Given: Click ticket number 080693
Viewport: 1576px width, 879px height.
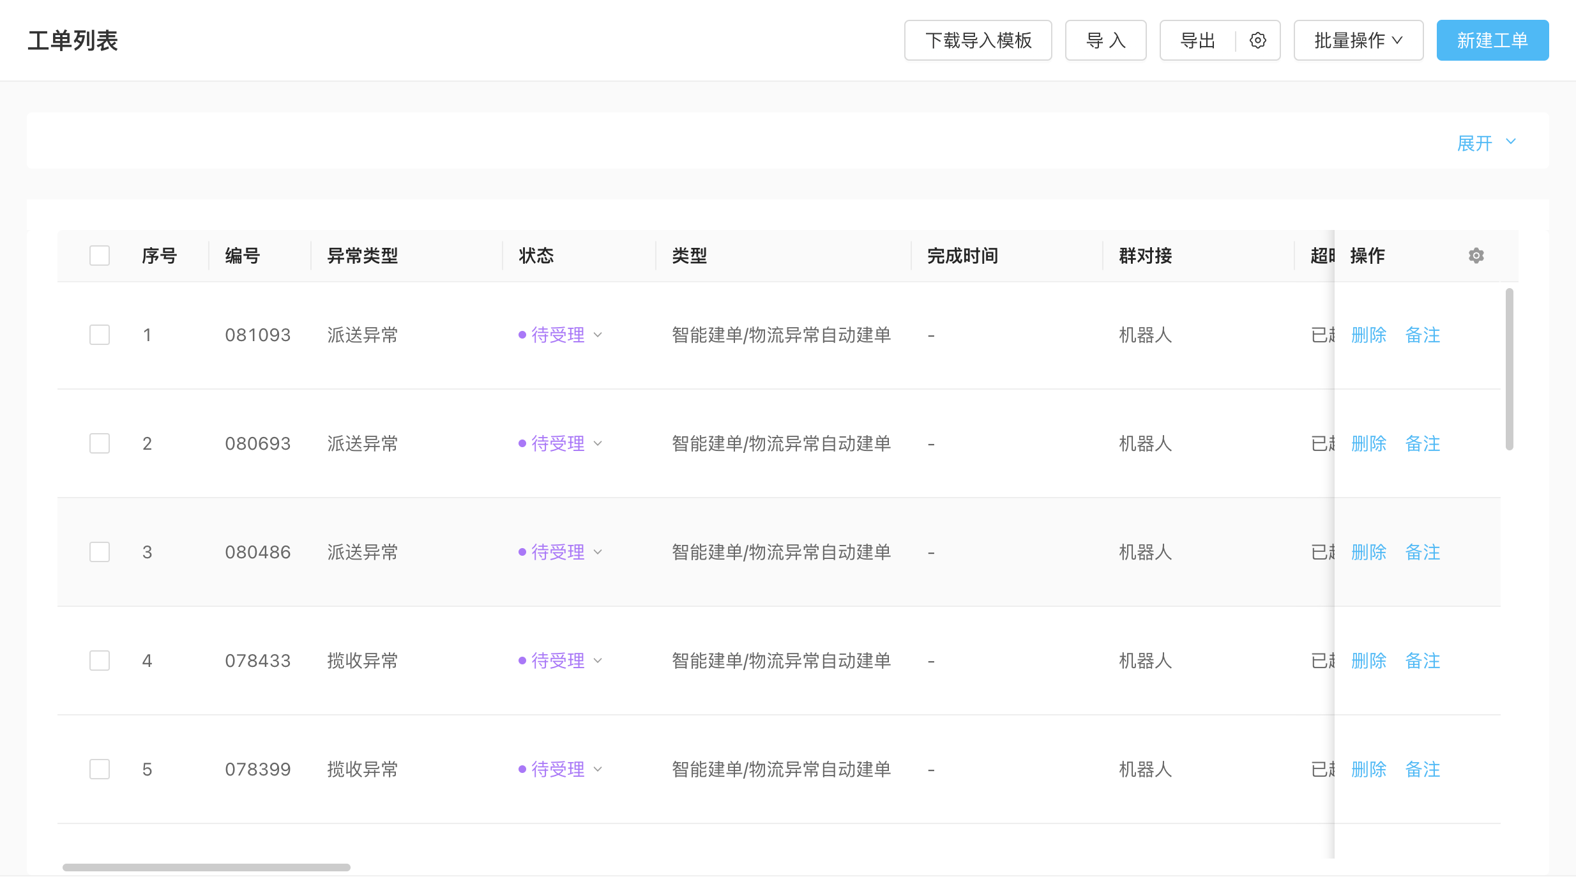Looking at the screenshot, I should [257, 443].
